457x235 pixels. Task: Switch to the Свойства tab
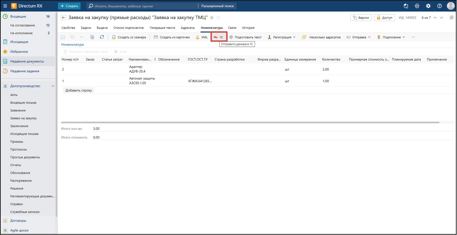[x=68, y=28]
